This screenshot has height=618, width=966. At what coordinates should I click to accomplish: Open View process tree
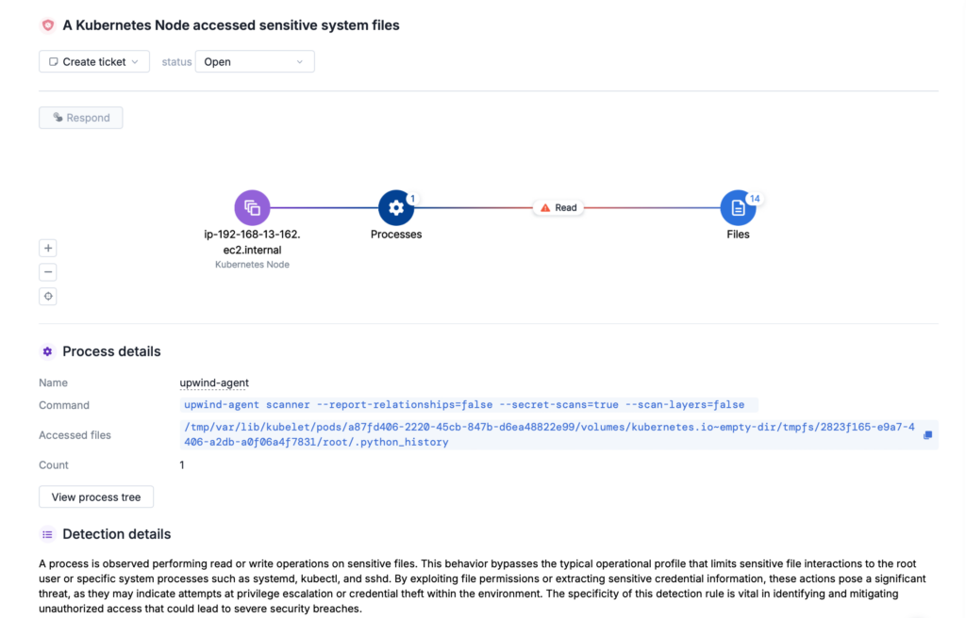click(95, 496)
